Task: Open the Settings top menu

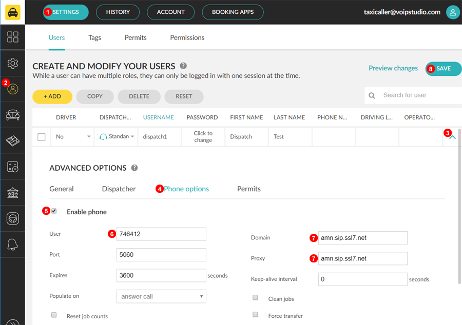Action: (66, 12)
